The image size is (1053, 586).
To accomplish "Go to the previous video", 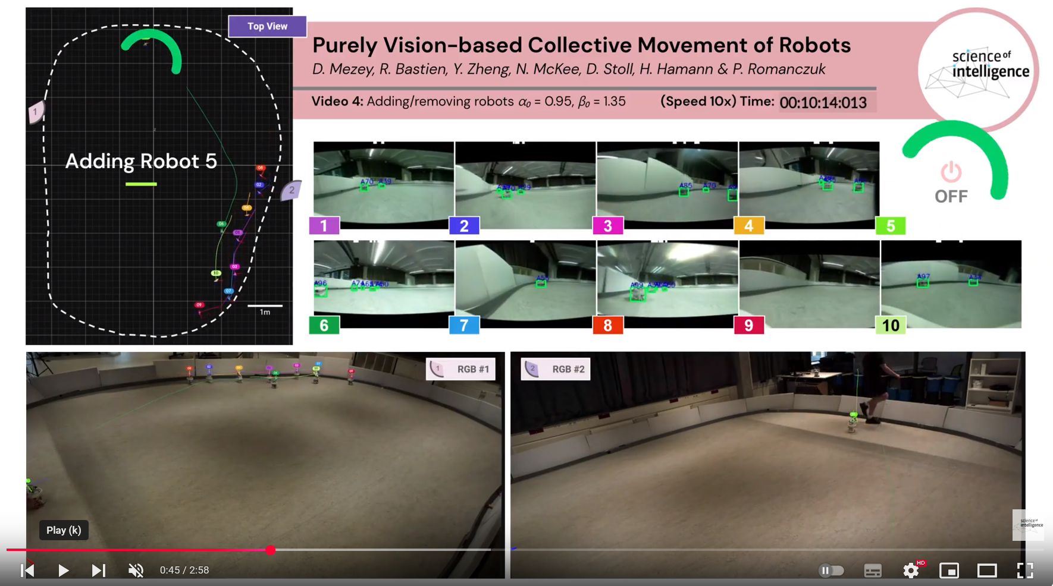I will [27, 571].
